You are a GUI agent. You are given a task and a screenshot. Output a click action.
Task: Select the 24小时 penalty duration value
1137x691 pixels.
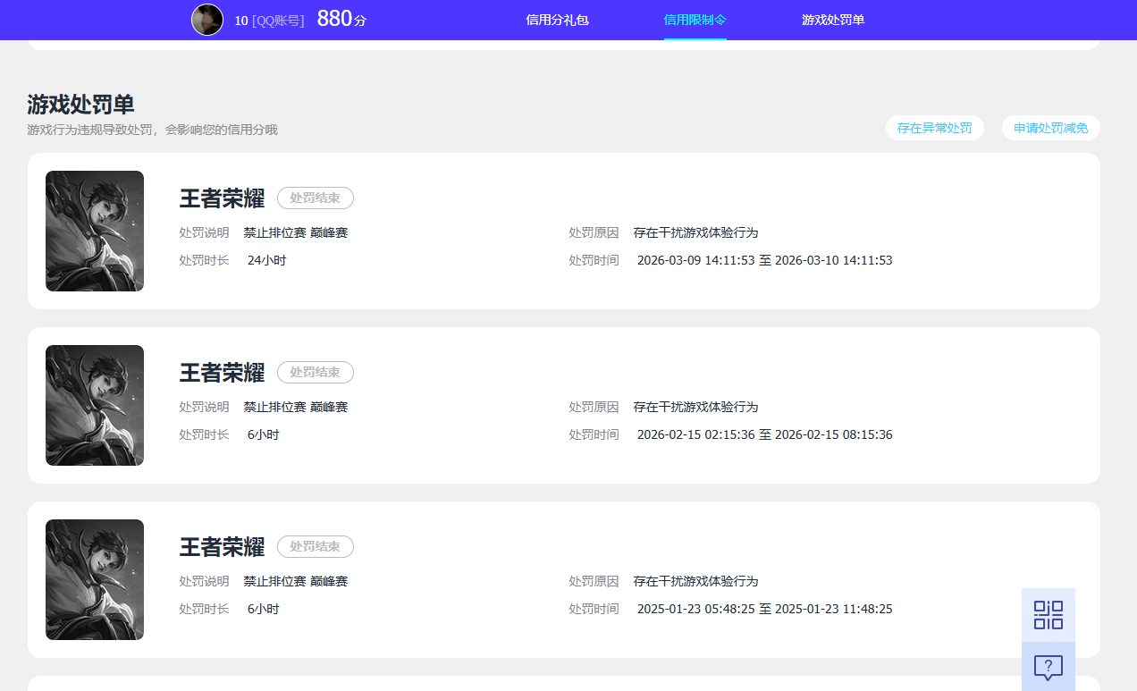pos(266,260)
